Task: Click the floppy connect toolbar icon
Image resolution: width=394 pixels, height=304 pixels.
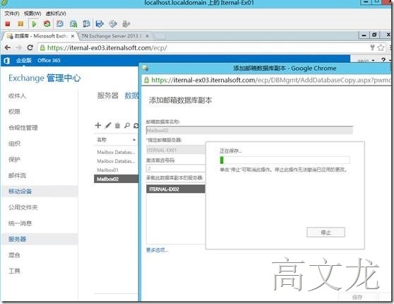Action: (100, 24)
